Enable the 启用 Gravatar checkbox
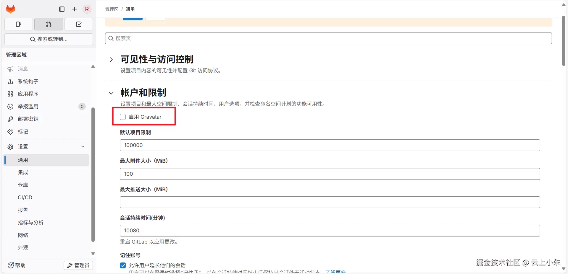The width and height of the screenshot is (568, 274). tap(123, 117)
